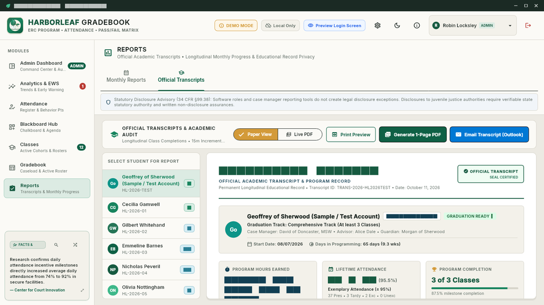Click Generate 1-Page PDF button

[413, 135]
